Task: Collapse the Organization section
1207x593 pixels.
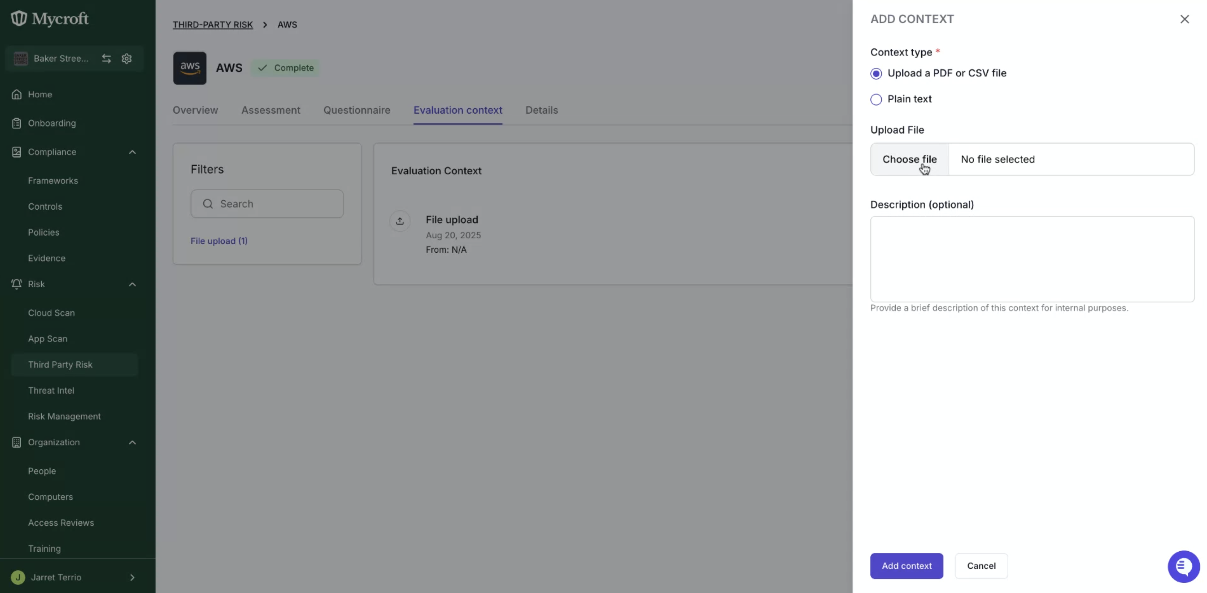Action: pyautogui.click(x=132, y=442)
